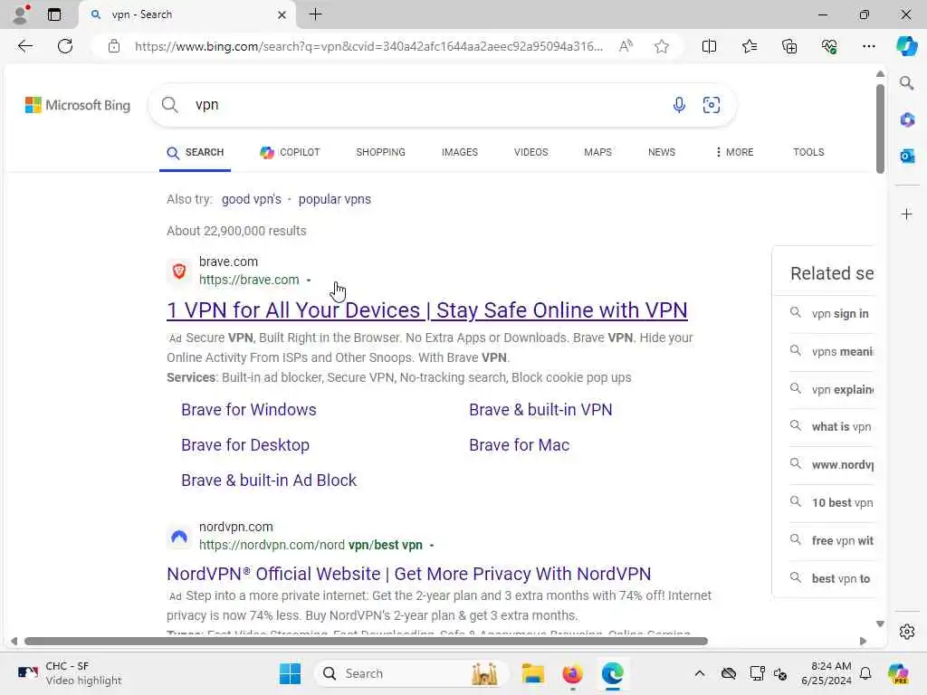The image size is (927, 695).
Task: Search by voice with the microphone
Action: click(679, 105)
